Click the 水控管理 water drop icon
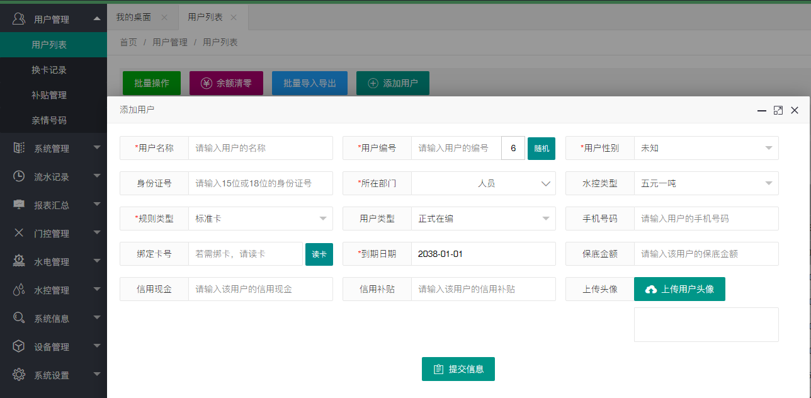This screenshot has width=811, height=398. (x=19, y=290)
